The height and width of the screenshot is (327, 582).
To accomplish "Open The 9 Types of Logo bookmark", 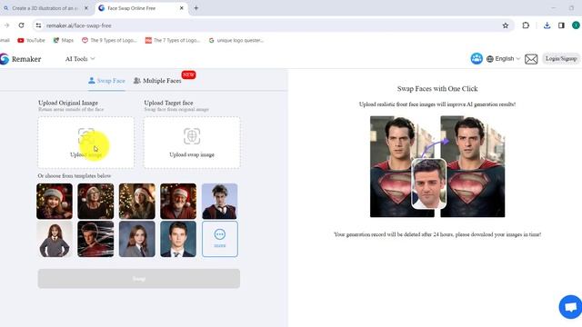I will [109, 40].
